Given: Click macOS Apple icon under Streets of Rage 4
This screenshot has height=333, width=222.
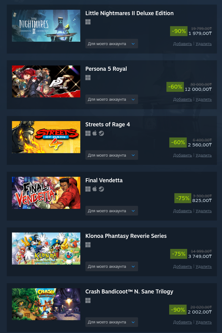Looking at the screenshot, I should point(95,133).
